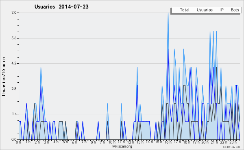Click the y-axis label '0.0'
Screen dimensions: 244x150
pyautogui.click(x=14, y=139)
